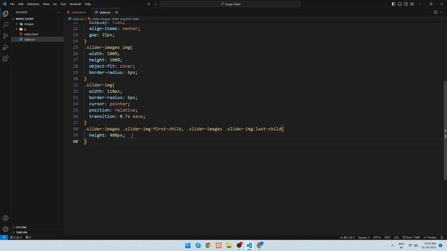Viewport: 447px width, 251px height.
Task: Close the style.css editor tab
Action: point(117,13)
